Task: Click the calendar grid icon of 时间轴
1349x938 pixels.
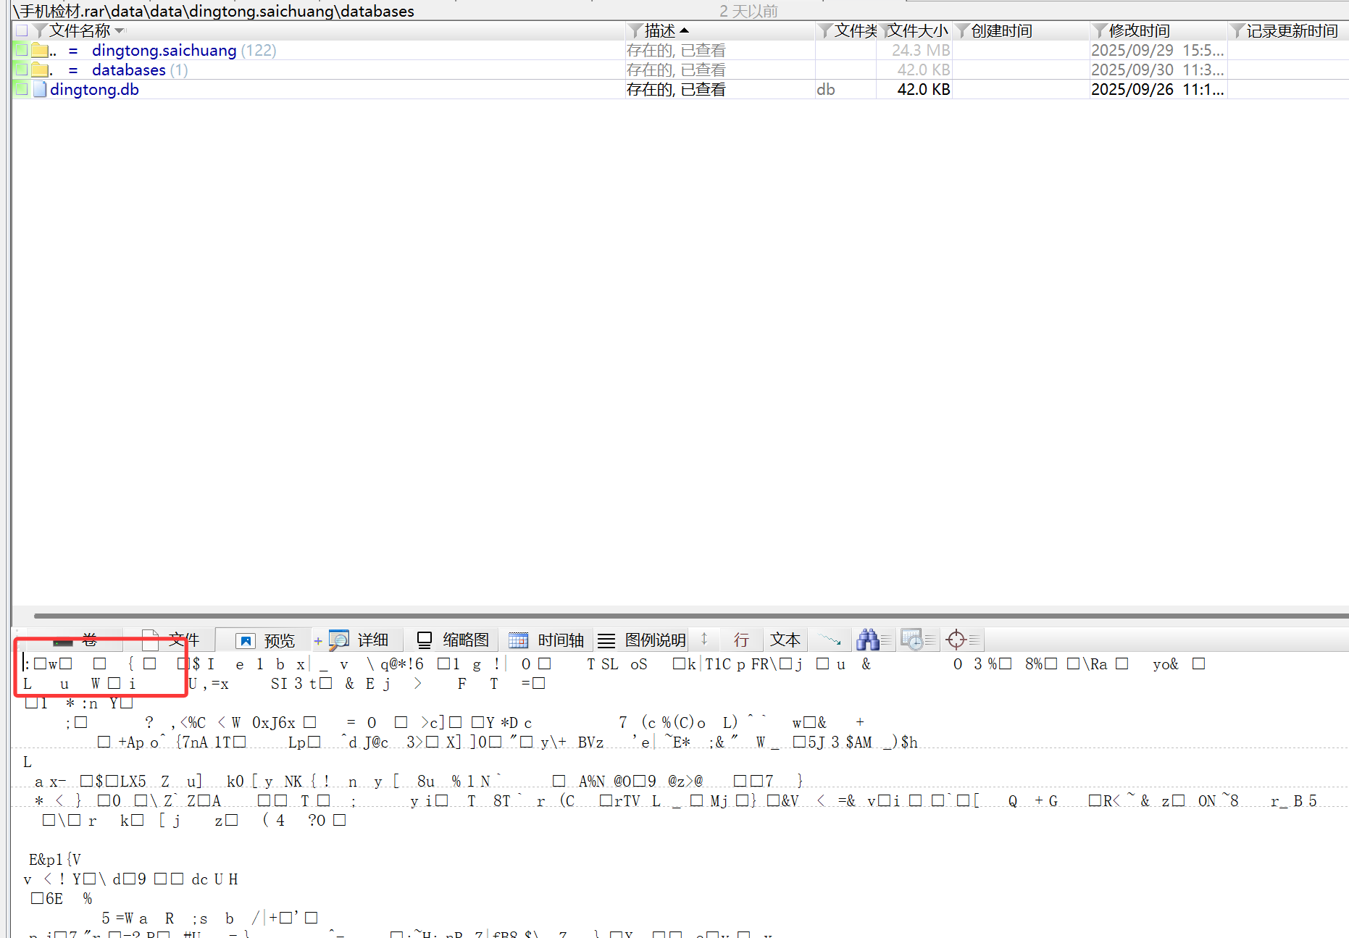Action: point(518,640)
